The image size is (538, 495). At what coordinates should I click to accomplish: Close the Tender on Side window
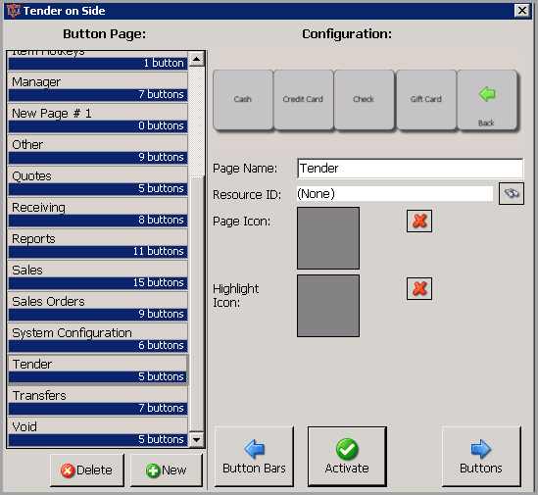coord(522,11)
